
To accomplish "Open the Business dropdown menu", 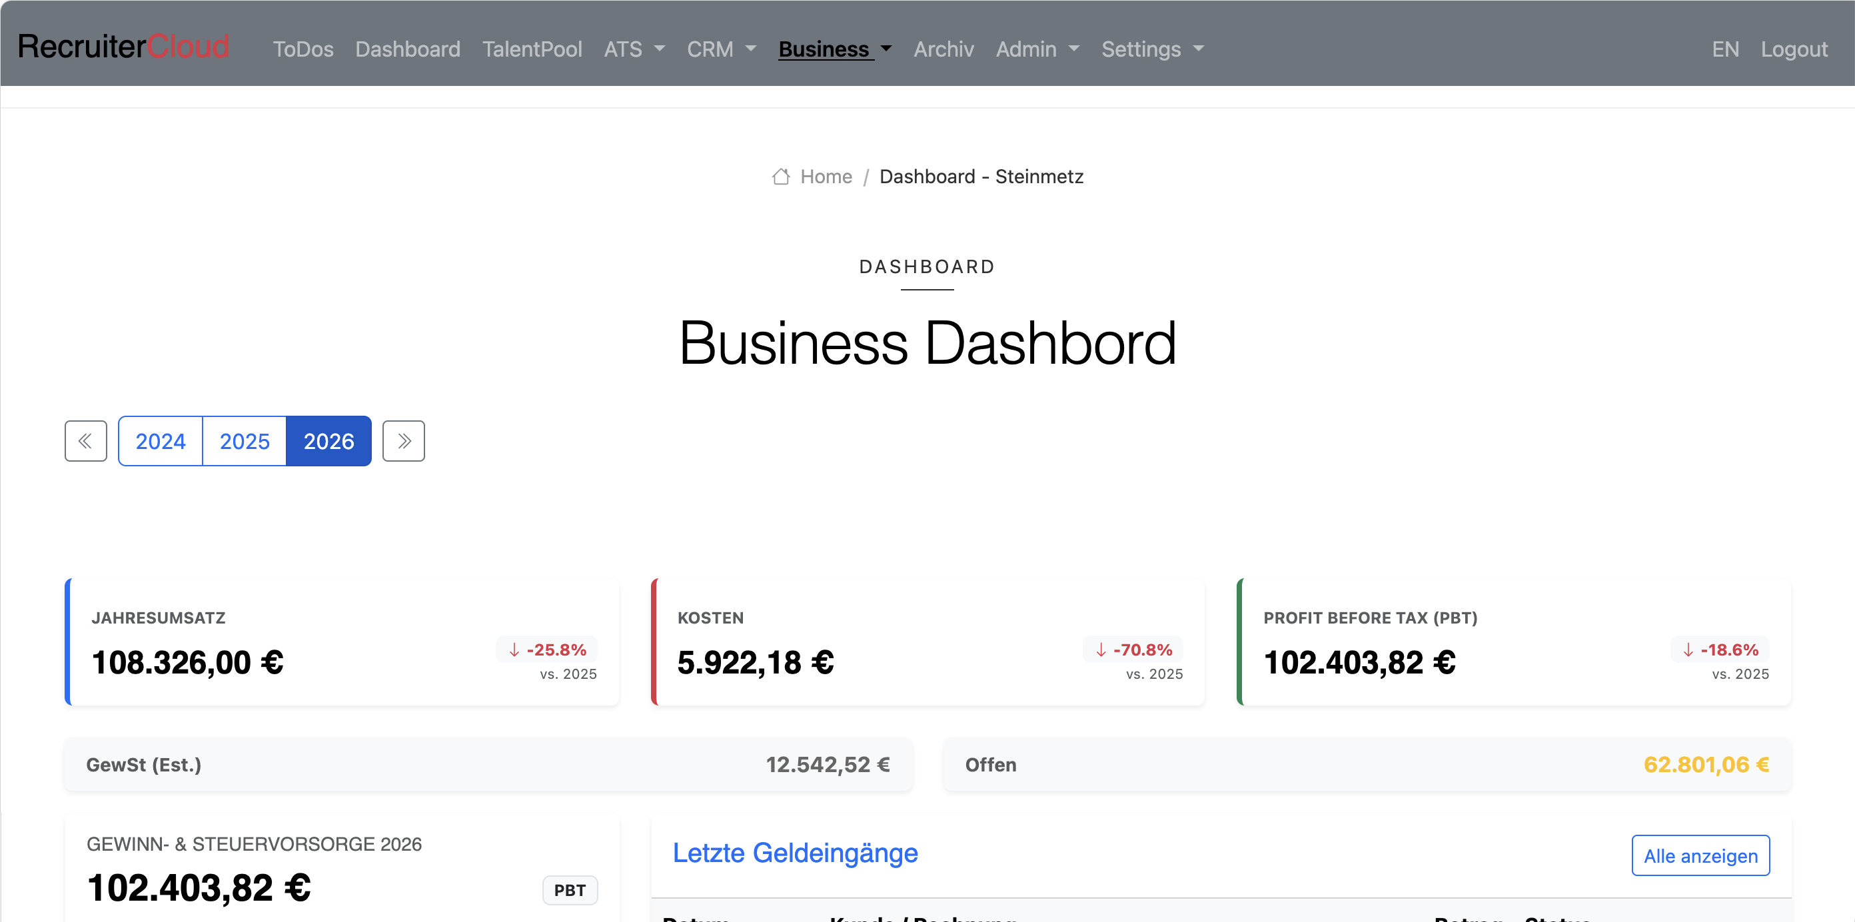I will point(835,49).
